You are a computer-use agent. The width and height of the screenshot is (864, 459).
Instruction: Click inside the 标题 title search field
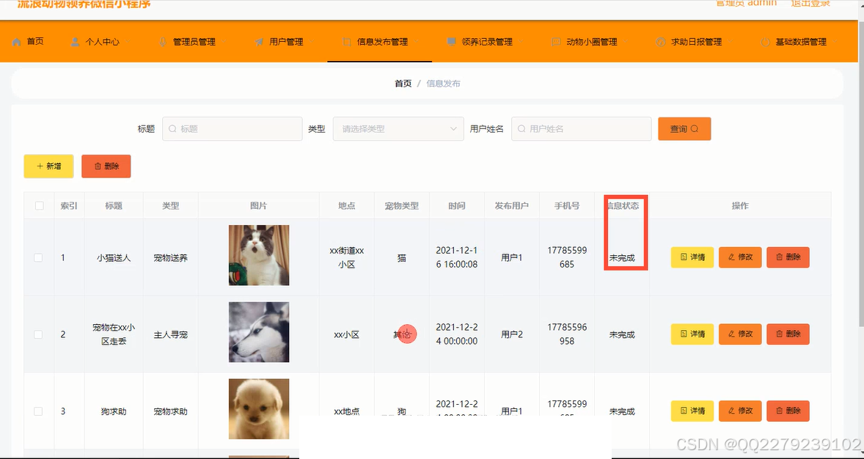[232, 128]
